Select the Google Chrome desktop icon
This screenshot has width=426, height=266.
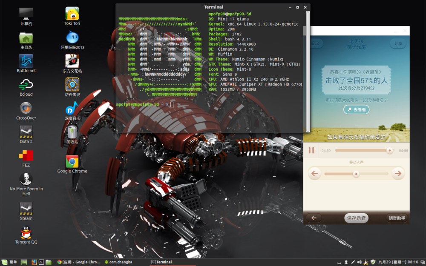coord(72,164)
